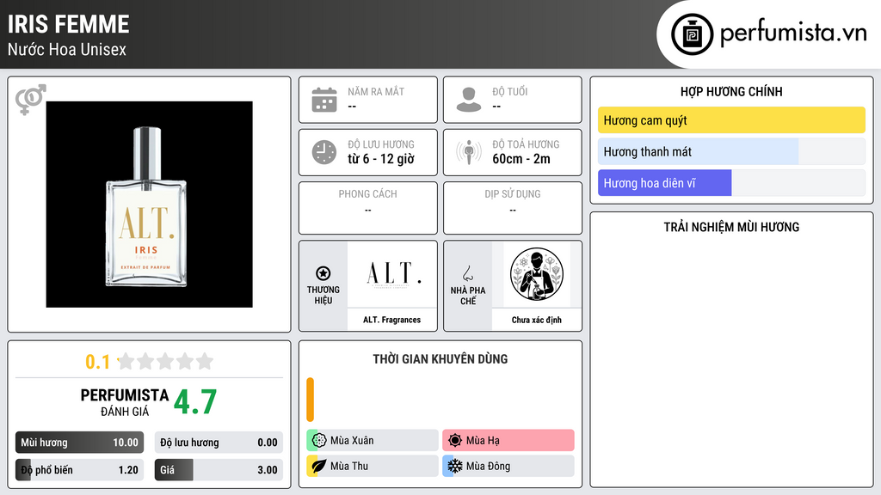Select the Mùa Thu season bar
Viewport: 881px width, 495px height.
pyautogui.click(x=373, y=466)
